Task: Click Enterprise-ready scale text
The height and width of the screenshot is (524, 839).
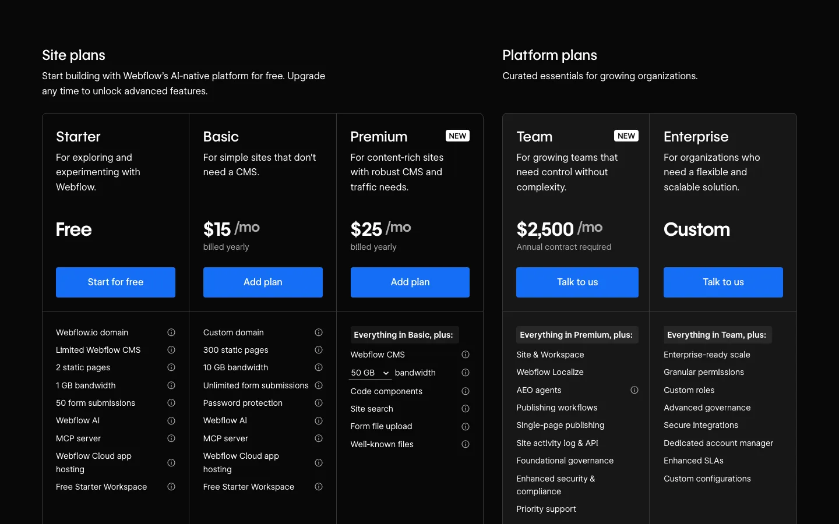Action: tap(707, 355)
